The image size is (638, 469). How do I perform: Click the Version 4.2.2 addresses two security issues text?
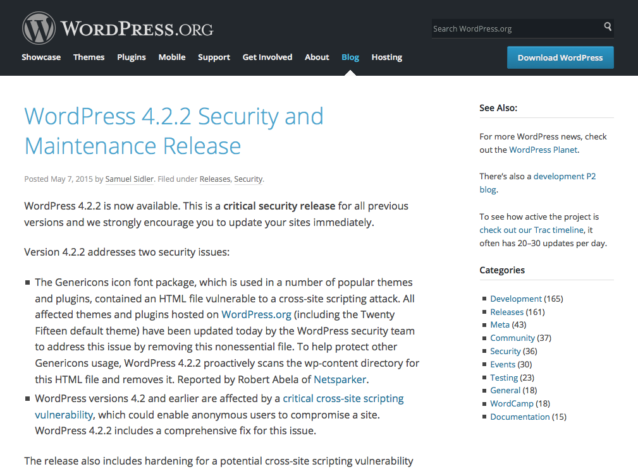point(126,252)
